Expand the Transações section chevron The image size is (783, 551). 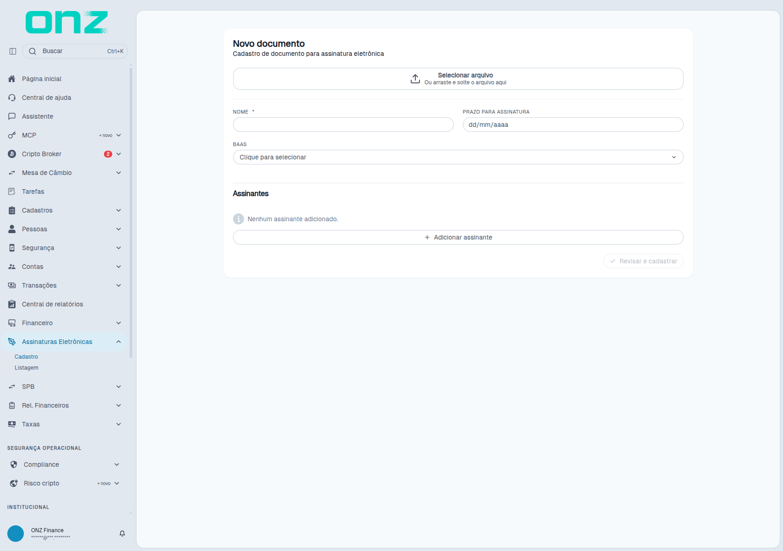click(119, 285)
